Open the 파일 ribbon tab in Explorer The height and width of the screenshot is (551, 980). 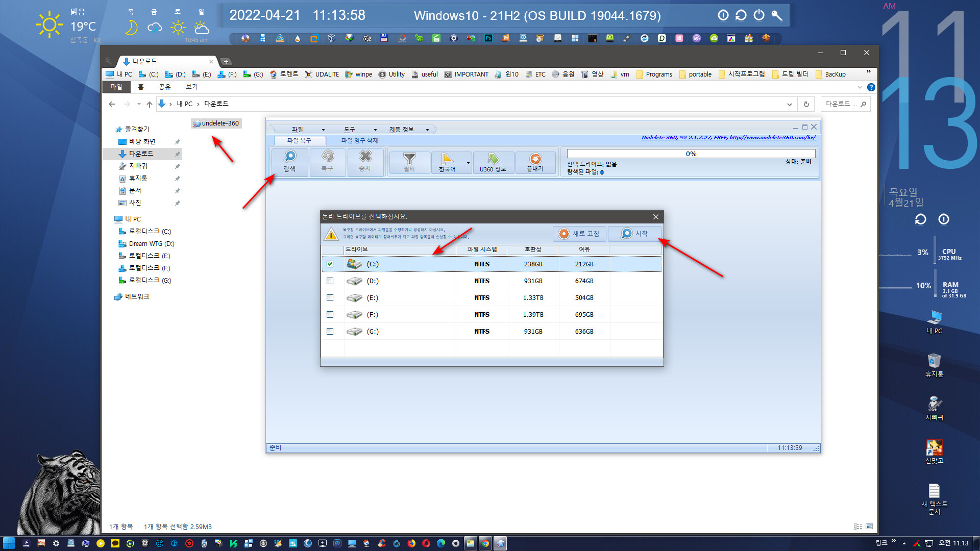click(x=116, y=87)
